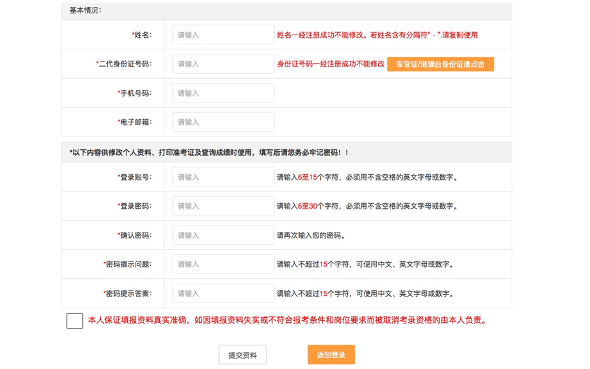Open the 军官证/港澳台身份证请点击 option
Viewport: 590px width, 369px height.
point(440,64)
